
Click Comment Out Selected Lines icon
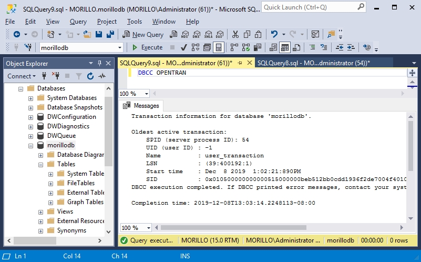312,47
